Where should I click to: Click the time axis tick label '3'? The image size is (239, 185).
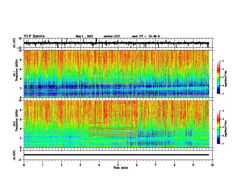[x=80, y=165]
